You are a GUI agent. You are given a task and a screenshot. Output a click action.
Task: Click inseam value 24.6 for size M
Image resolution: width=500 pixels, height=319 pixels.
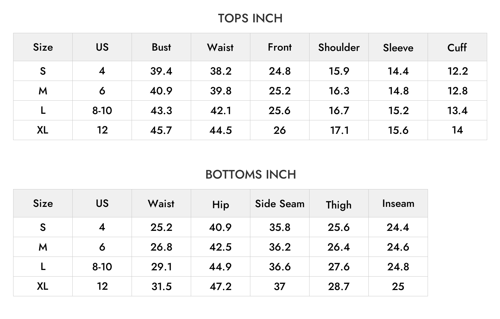point(398,247)
